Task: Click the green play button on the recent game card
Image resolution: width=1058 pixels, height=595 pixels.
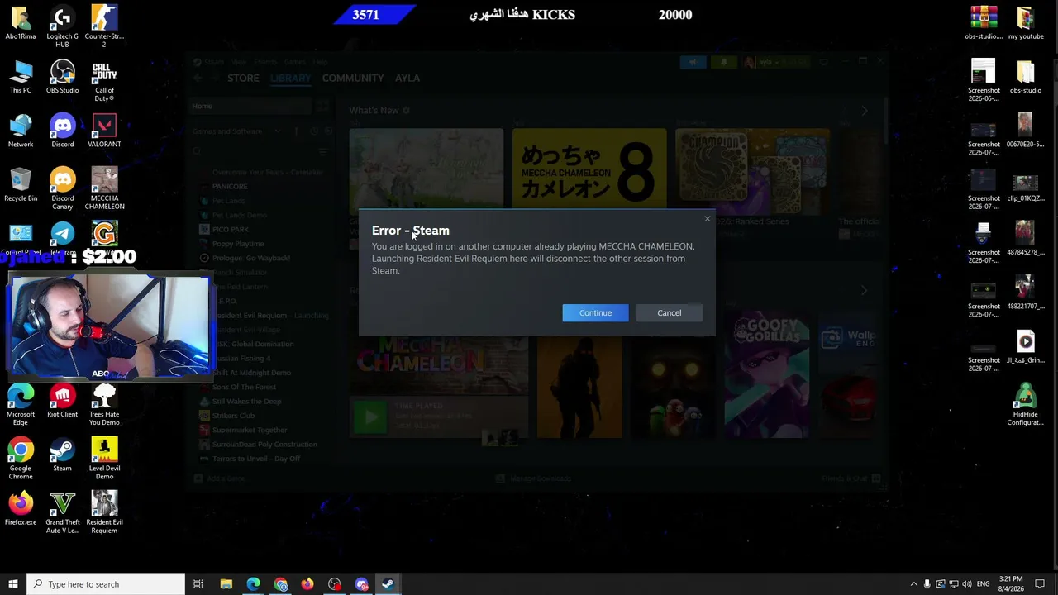Action: tap(370, 416)
